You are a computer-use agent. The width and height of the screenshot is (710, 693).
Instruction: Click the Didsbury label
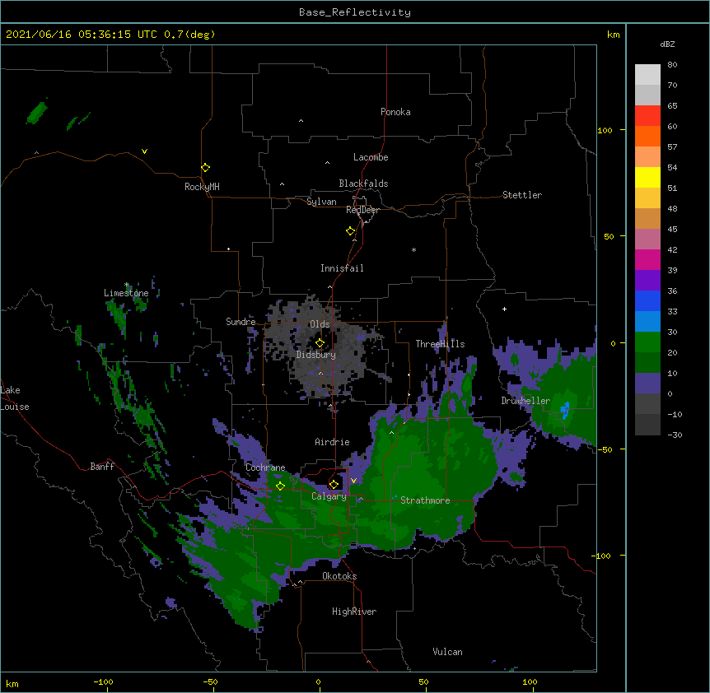pyautogui.click(x=316, y=355)
